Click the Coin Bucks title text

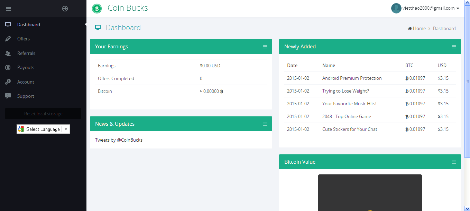point(128,8)
